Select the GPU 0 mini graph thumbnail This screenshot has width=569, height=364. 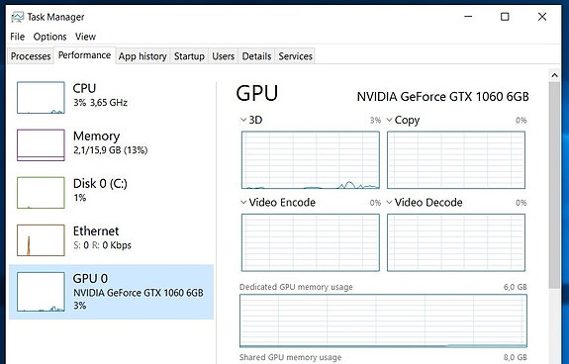click(41, 292)
